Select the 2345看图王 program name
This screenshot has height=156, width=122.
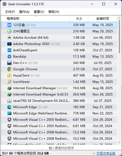click(21, 31)
